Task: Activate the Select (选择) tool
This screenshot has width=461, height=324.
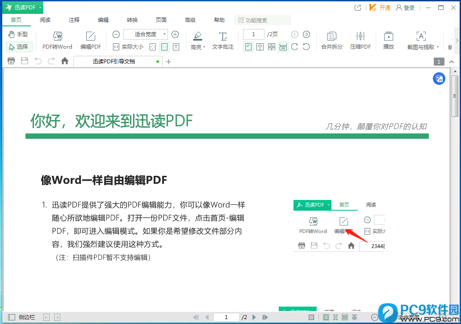Action: click(19, 47)
